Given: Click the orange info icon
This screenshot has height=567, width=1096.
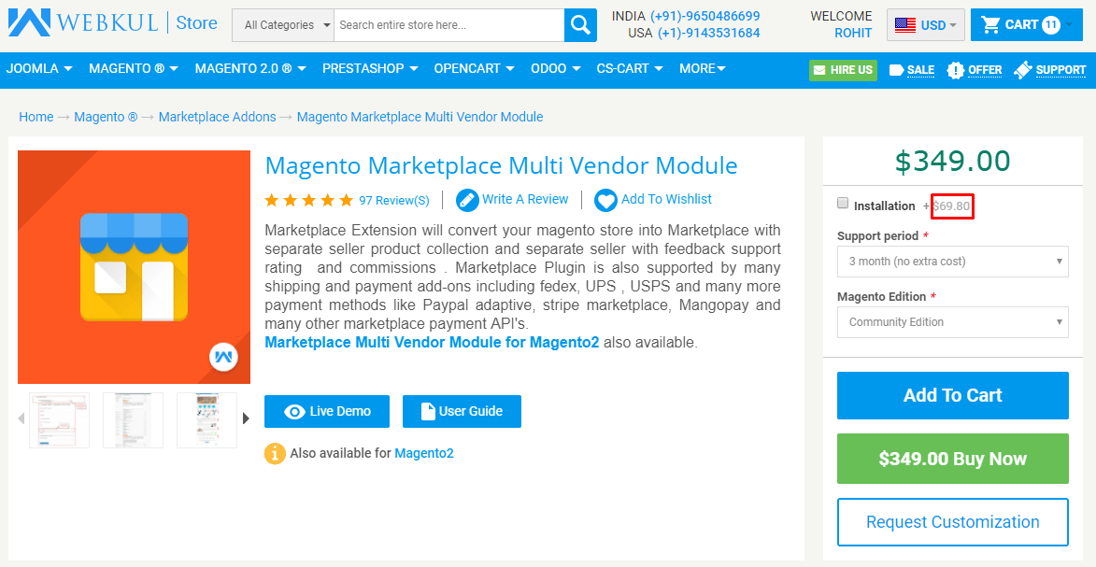Looking at the screenshot, I should (x=275, y=453).
